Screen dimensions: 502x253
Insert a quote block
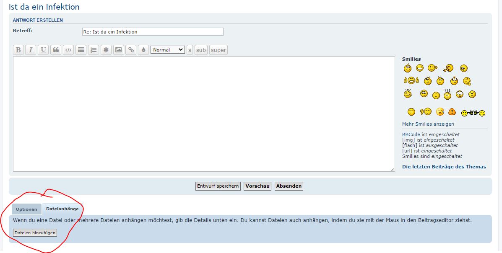[x=56, y=50]
